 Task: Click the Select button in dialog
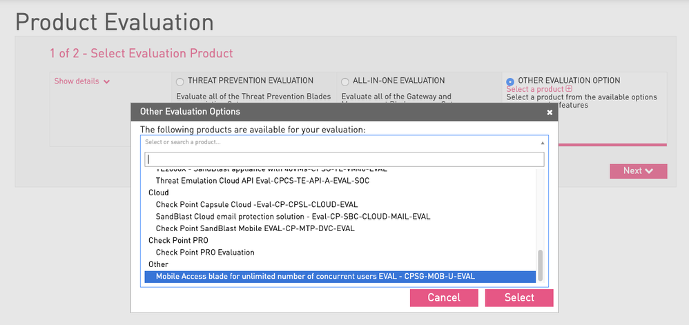519,297
